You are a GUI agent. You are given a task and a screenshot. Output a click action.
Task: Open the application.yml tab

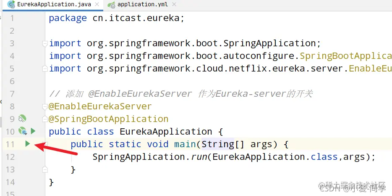coord(143,5)
